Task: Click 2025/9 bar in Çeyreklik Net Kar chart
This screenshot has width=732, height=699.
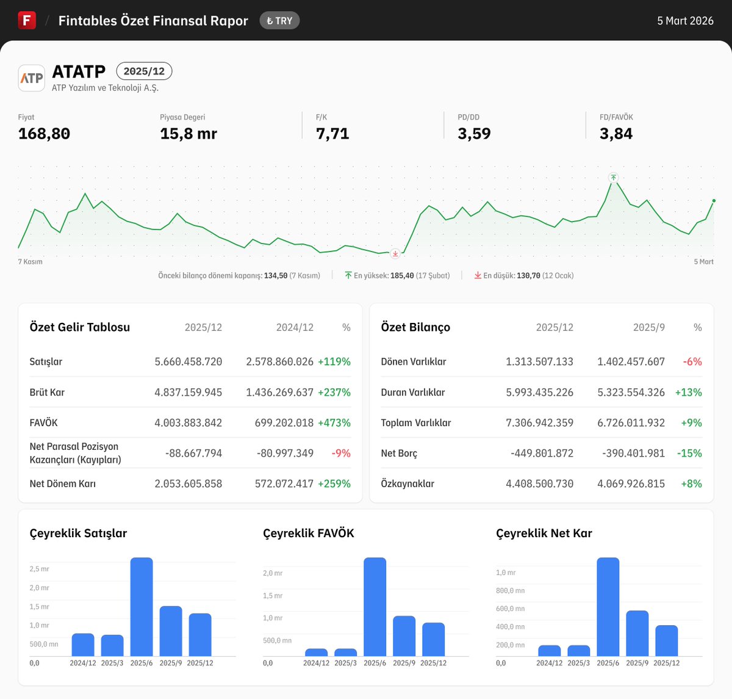Action: pyautogui.click(x=637, y=634)
